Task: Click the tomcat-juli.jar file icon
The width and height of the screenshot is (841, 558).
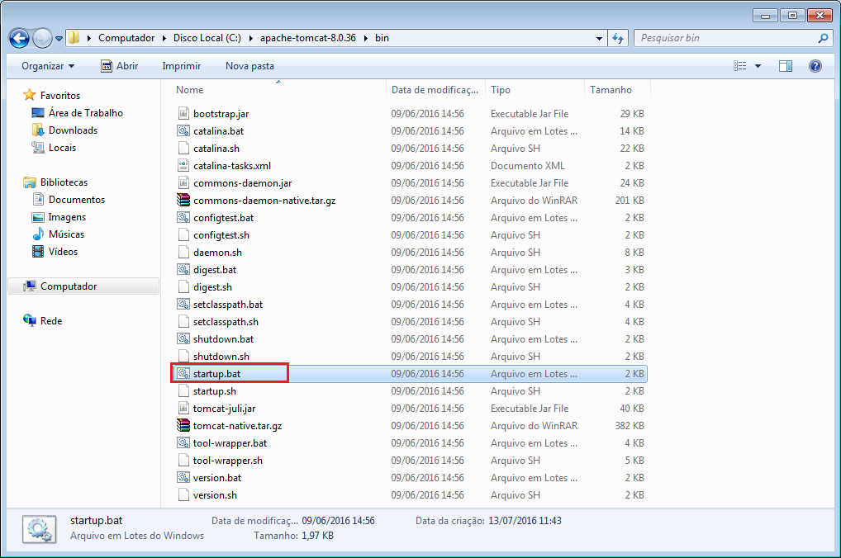Action: [x=183, y=409]
